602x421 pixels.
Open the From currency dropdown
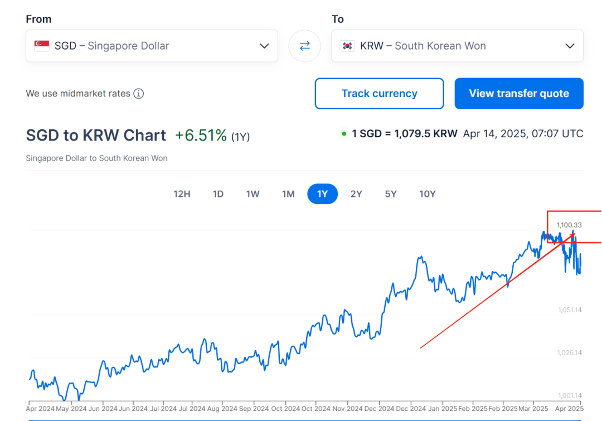(152, 46)
